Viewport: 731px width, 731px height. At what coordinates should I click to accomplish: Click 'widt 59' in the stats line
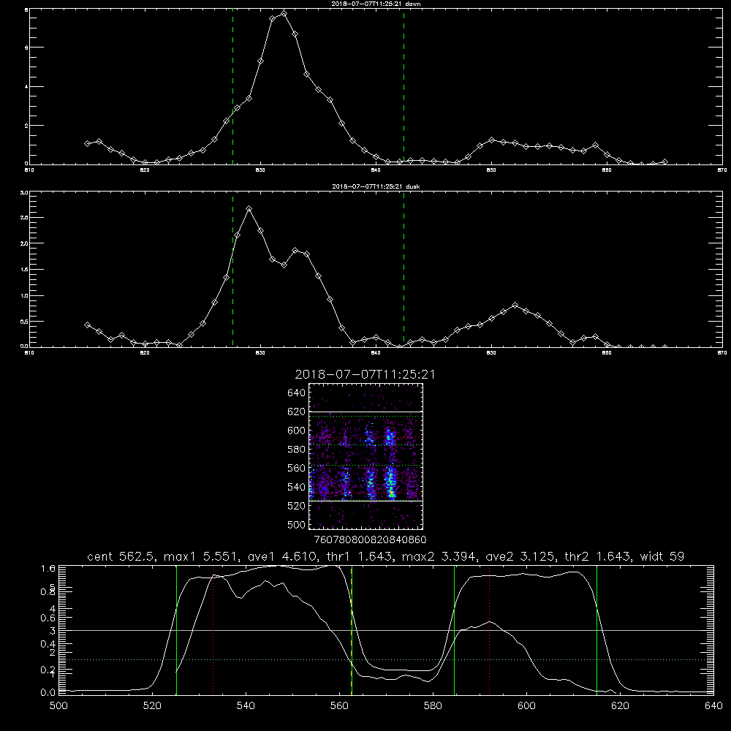point(662,556)
